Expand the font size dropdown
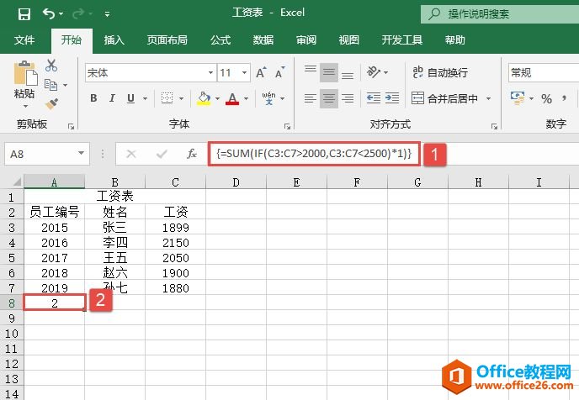The width and height of the screenshot is (579, 400). click(x=242, y=73)
